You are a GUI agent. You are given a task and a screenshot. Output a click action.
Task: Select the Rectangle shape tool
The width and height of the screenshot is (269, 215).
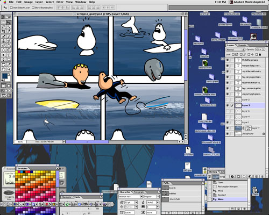pos(9,60)
